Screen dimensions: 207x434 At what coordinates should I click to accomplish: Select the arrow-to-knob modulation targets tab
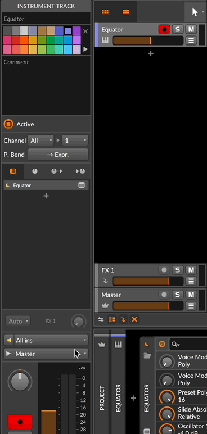click(79, 171)
